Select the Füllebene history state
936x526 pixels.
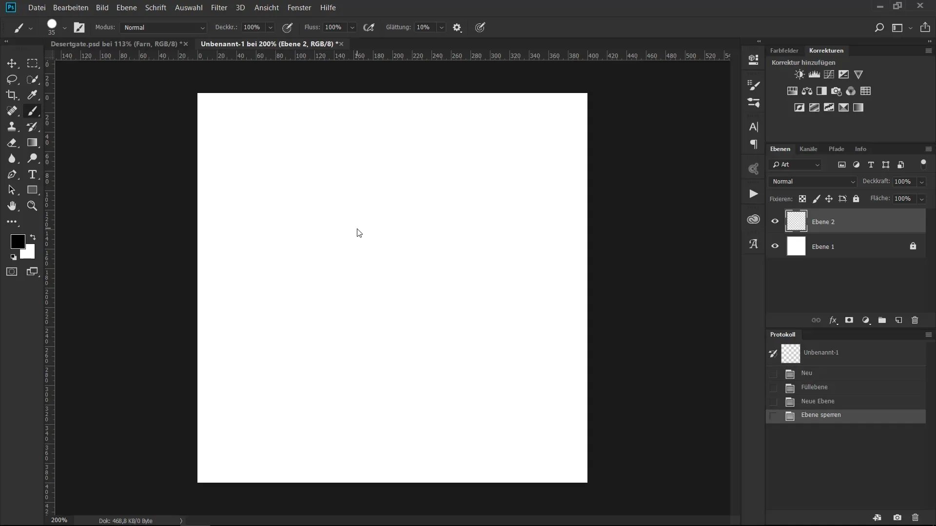coord(846,388)
